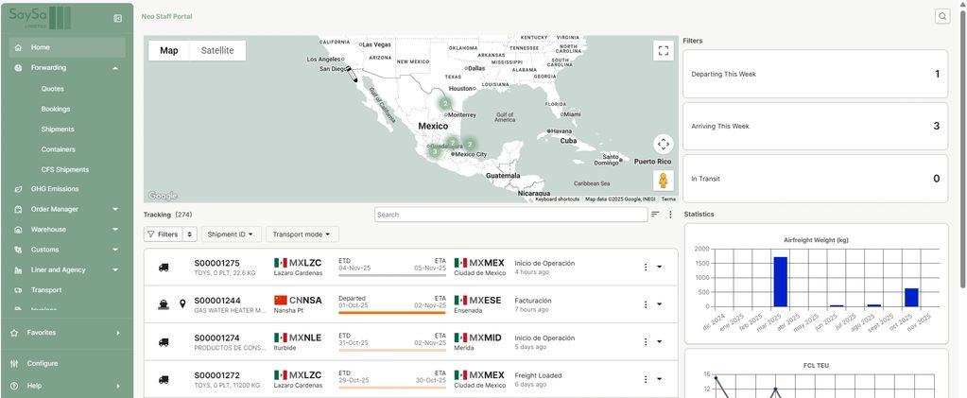Open the search icon at top right
Screen dimensions: 967x398
942,16
